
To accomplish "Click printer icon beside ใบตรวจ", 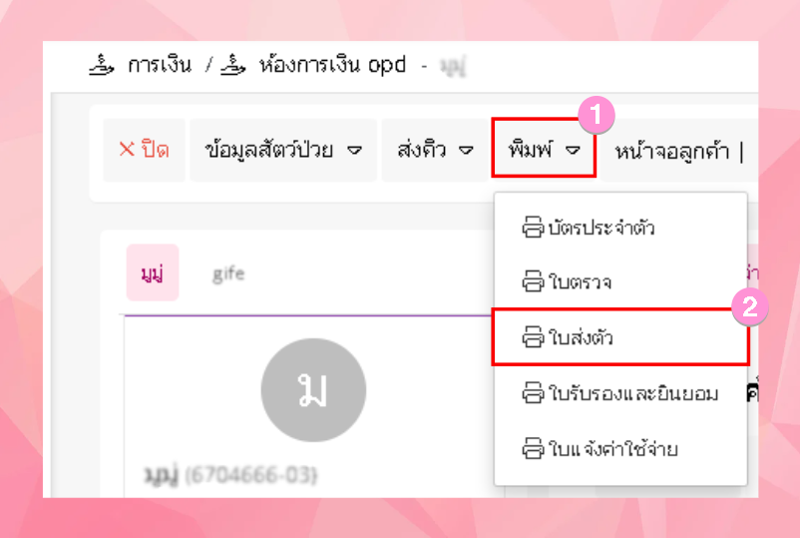I will (533, 281).
